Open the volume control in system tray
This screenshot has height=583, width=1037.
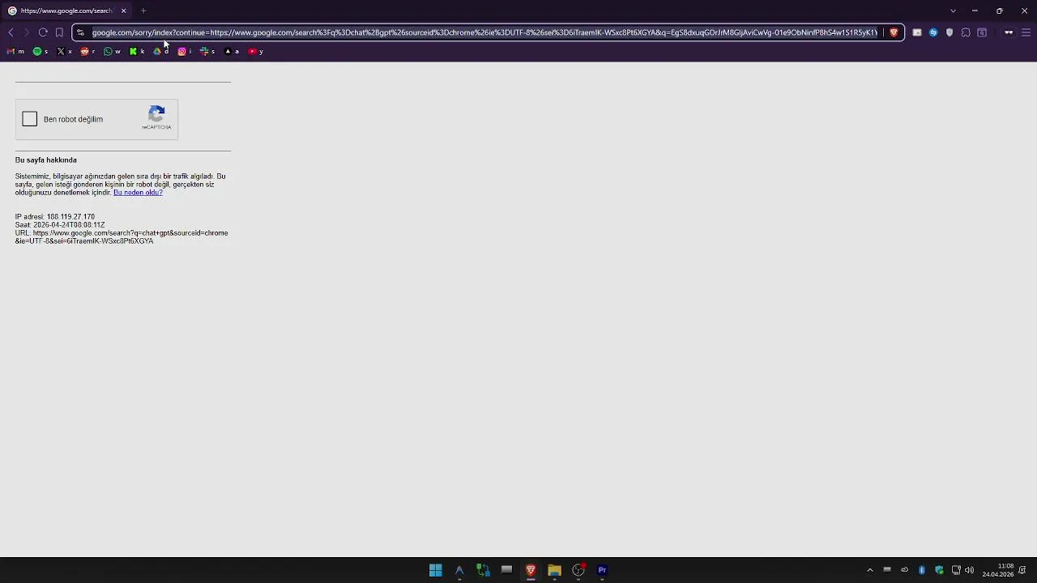point(969,570)
